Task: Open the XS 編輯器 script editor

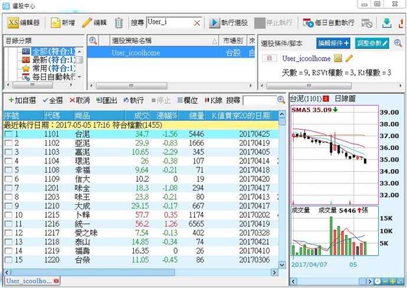Action: [x=24, y=23]
